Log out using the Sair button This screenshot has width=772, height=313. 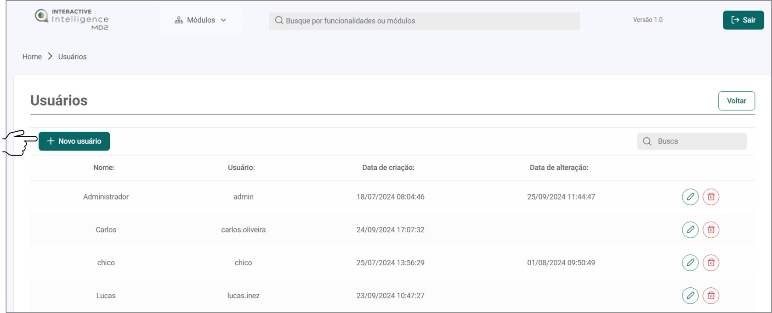tap(743, 20)
